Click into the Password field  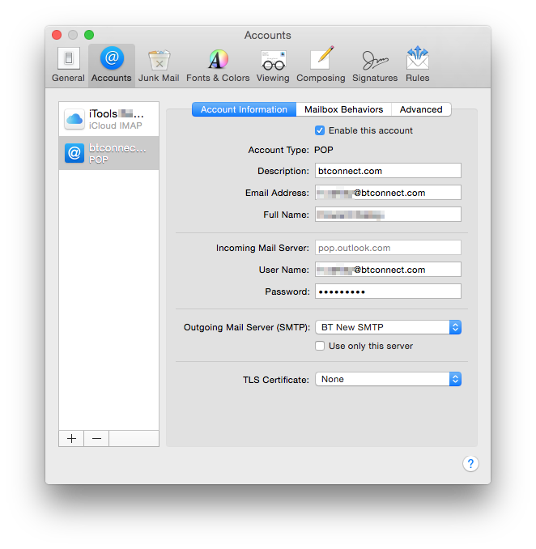pos(387,292)
